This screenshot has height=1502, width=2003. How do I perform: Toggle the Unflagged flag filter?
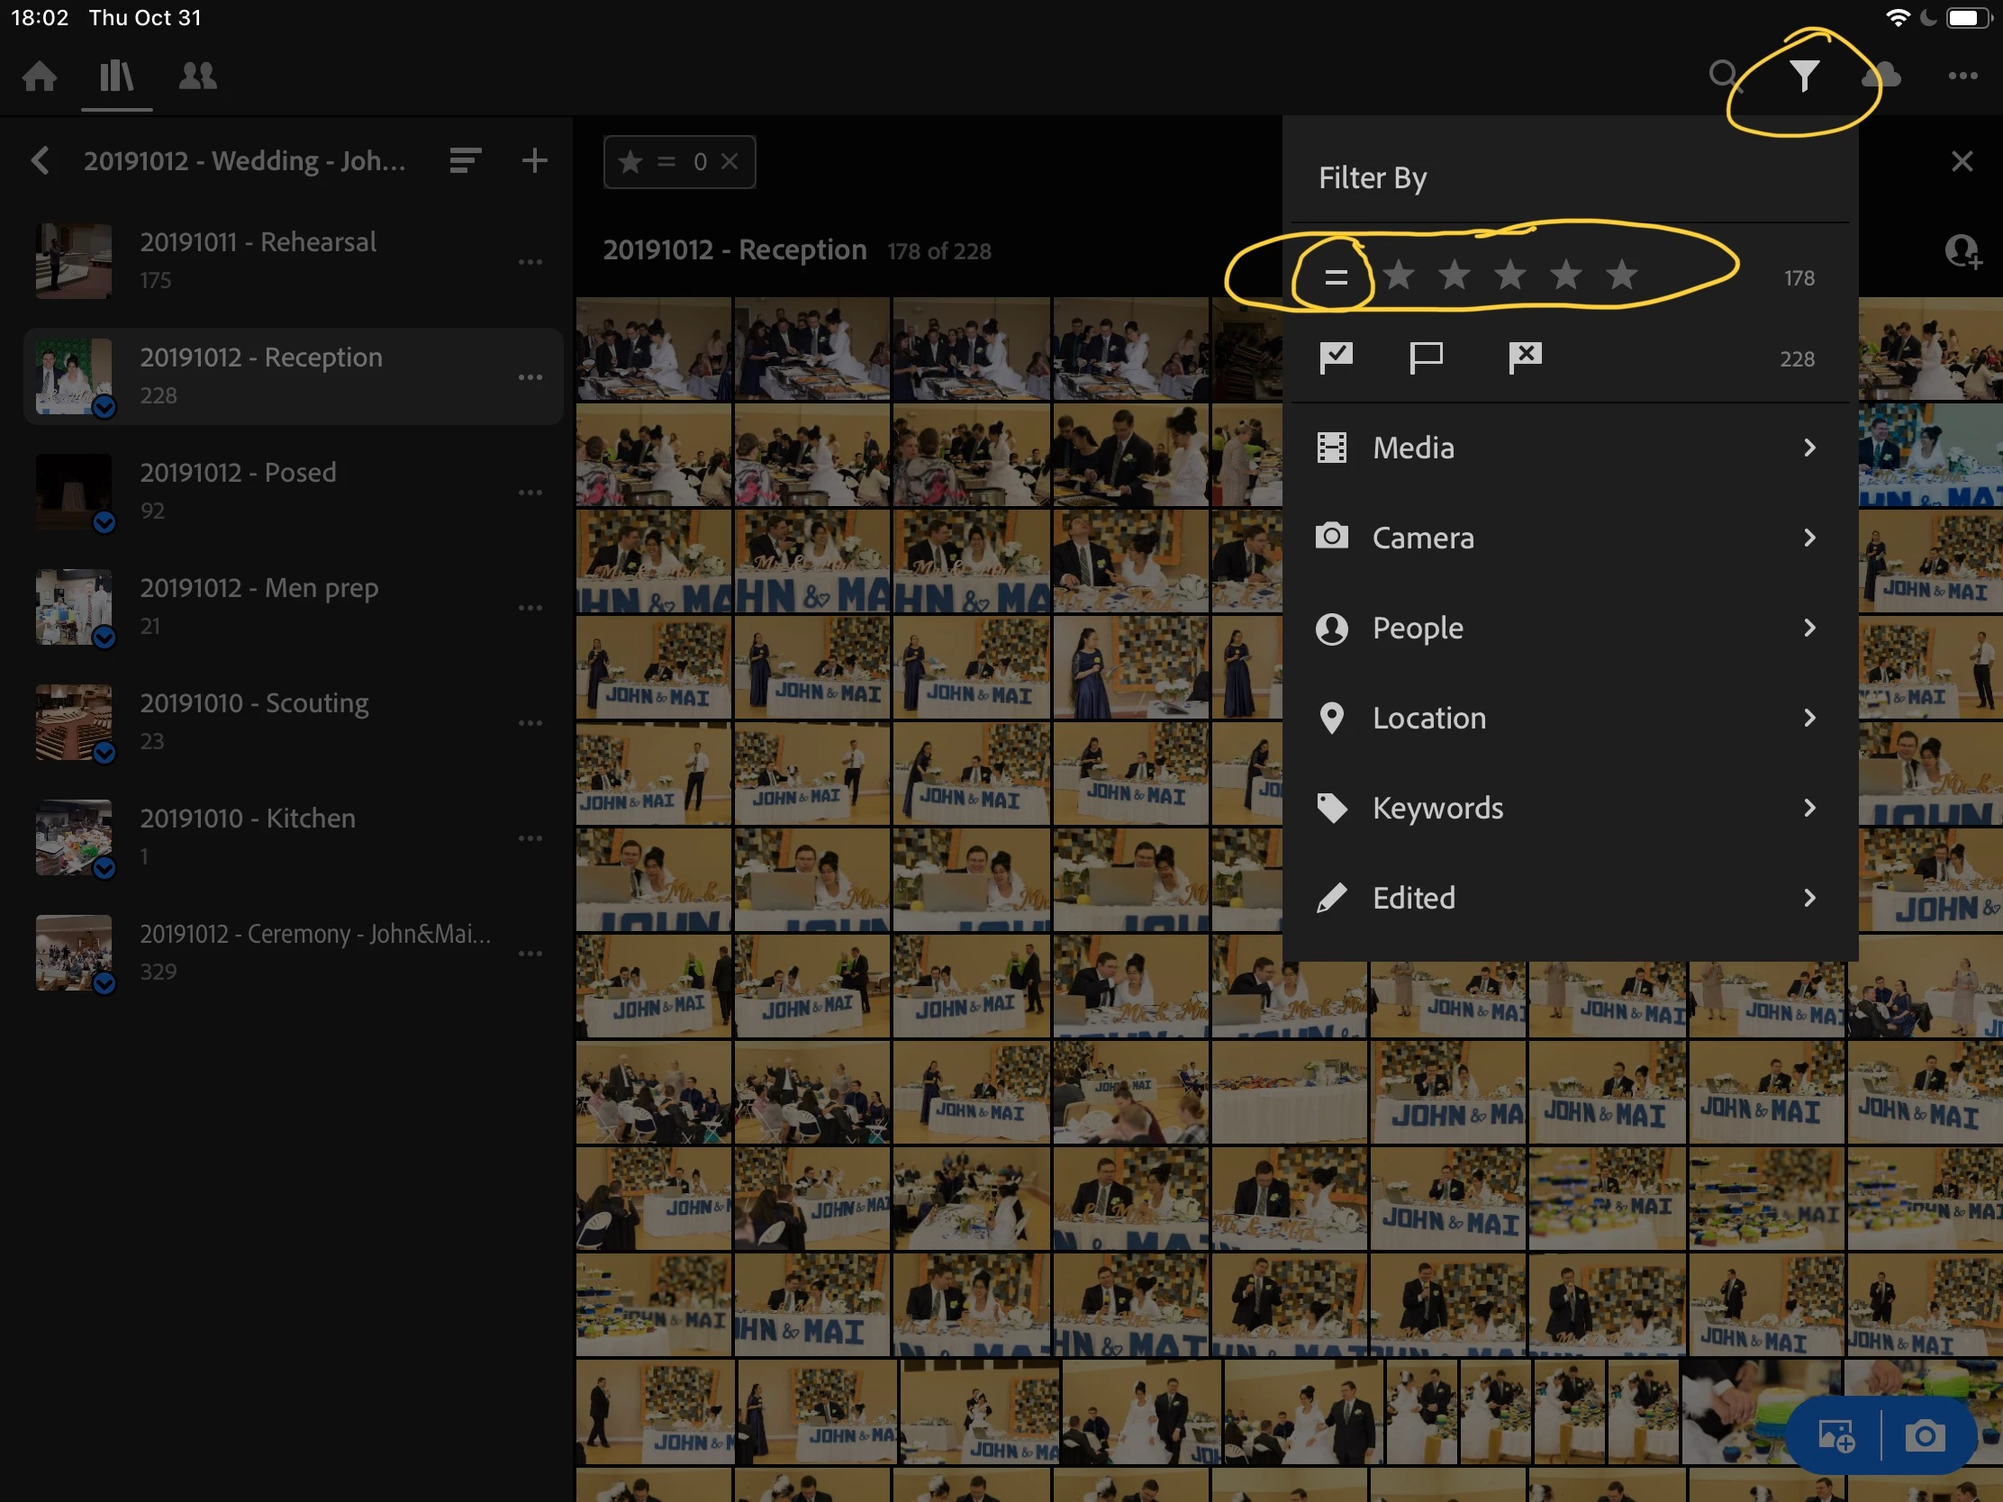1427,357
